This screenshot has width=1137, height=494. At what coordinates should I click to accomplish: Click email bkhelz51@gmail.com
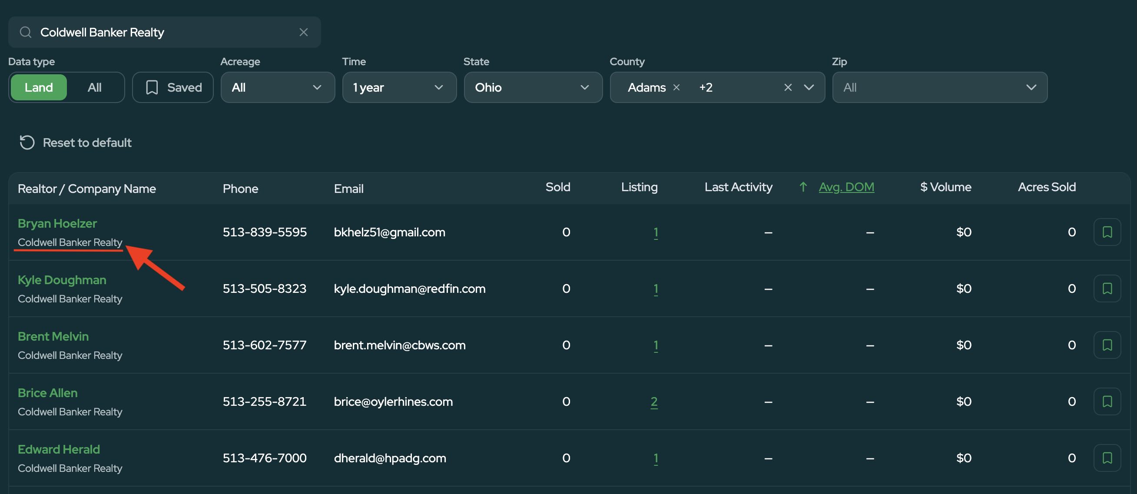[389, 232]
